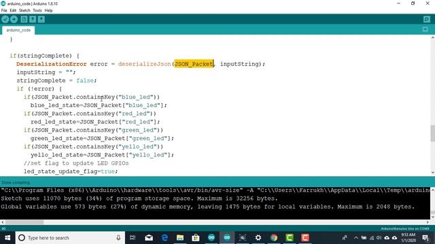Open the Windows Start menu
Screen dimensions: 435x244
tap(7, 238)
